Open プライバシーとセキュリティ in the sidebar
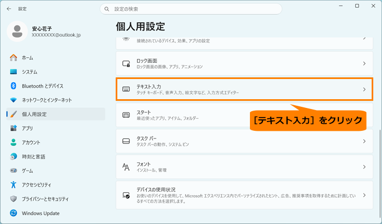 (56, 199)
